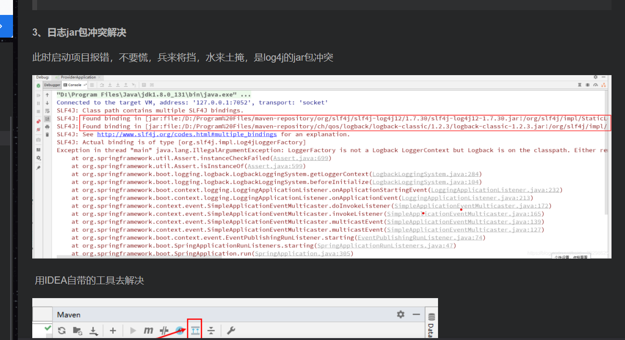Click the Maven panel gear icon
Viewport: 625px width, 340px height.
[400, 314]
